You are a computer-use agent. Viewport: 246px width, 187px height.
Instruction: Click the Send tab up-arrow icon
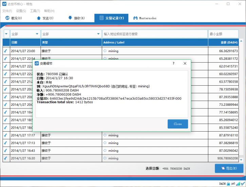pos(39,18)
